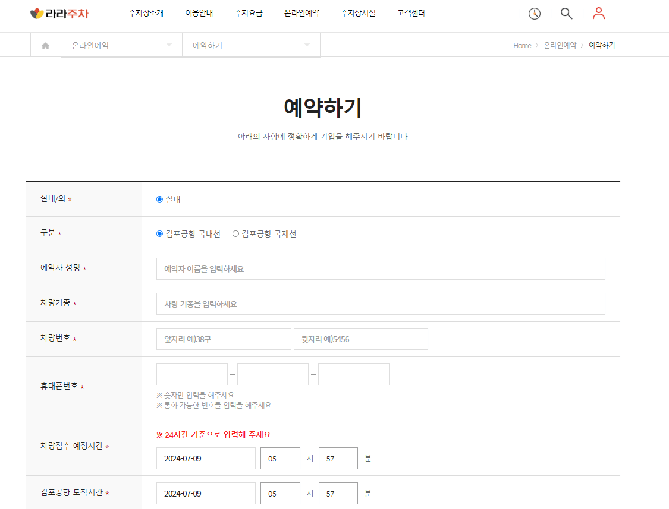Click the 2024-07-09 date field
The image size is (669, 509).
click(206, 458)
